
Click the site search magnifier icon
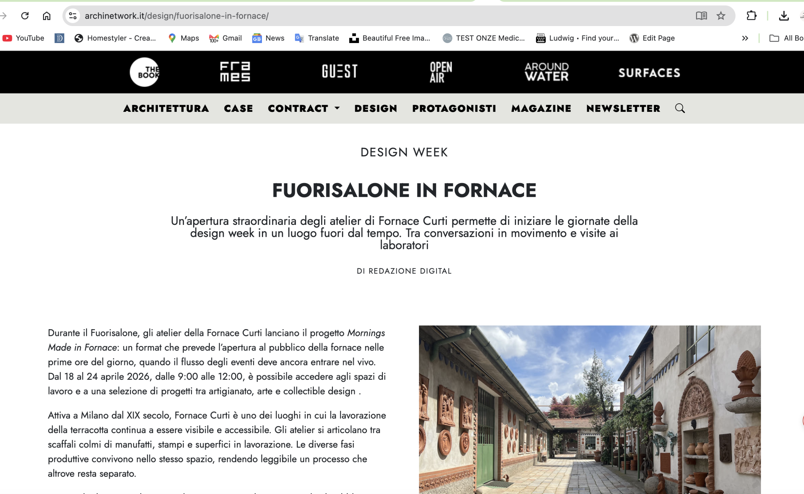tap(680, 108)
